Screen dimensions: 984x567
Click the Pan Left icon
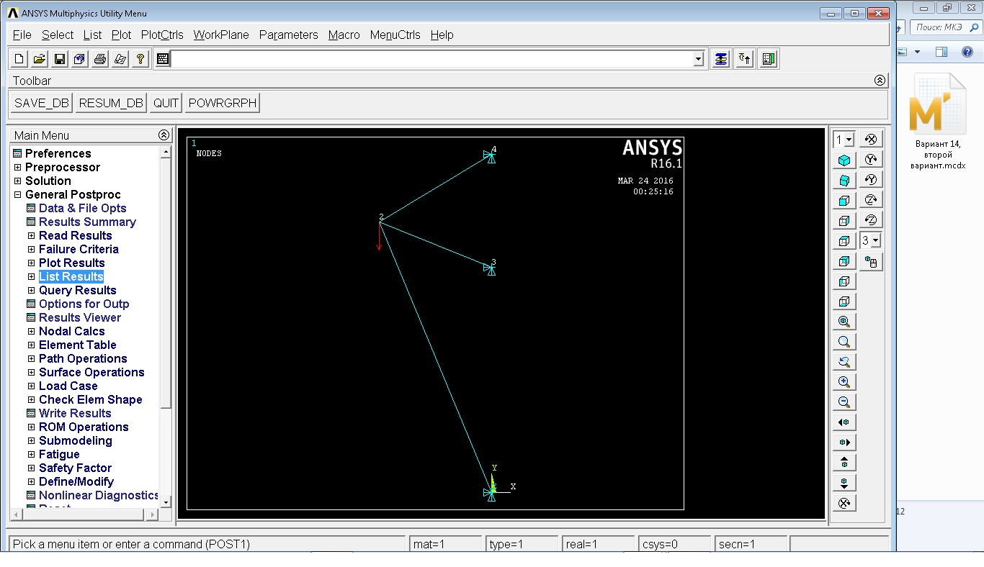[x=844, y=422]
